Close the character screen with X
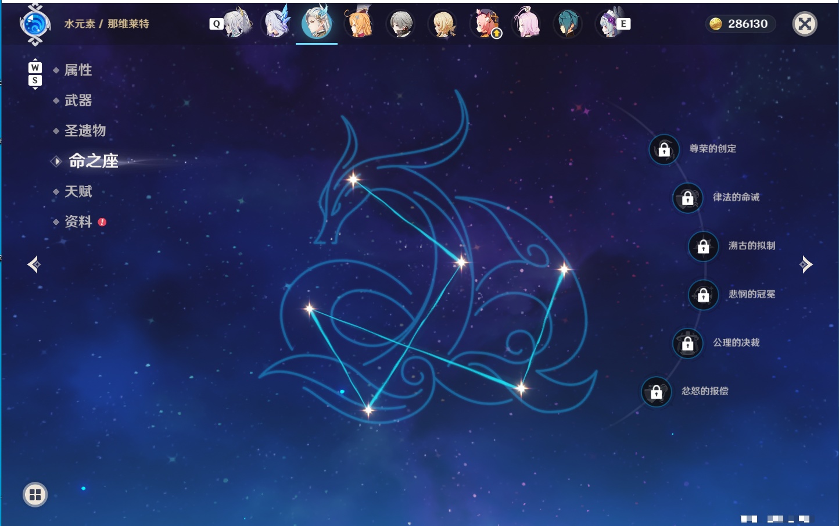Image resolution: width=839 pixels, height=526 pixels. tap(805, 24)
